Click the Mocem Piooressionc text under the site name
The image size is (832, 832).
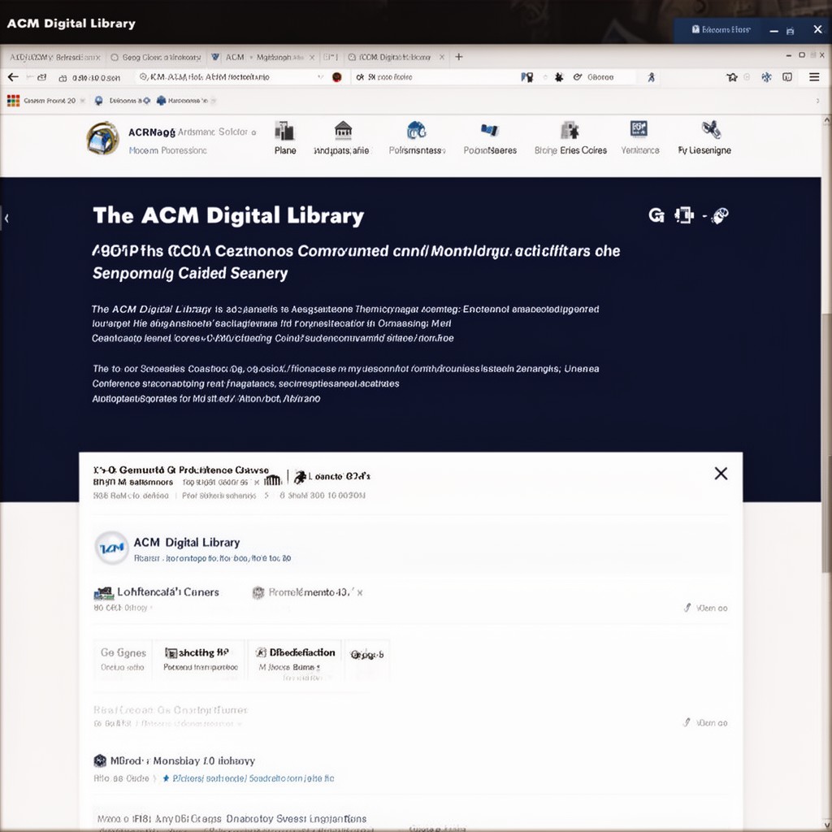[x=167, y=150]
